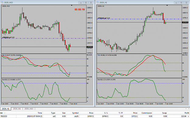190x118 pixels.
Task: Click the chart icon of the .DE30,M15 window
Action: pos(2,2)
